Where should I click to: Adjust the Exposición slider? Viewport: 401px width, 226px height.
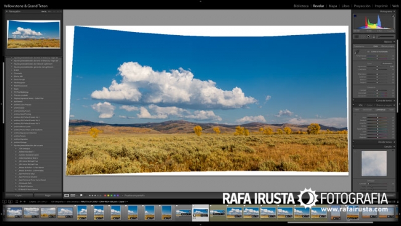pyautogui.click(x=377, y=67)
